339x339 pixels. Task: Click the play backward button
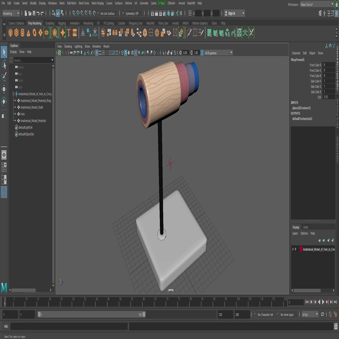click(319, 302)
